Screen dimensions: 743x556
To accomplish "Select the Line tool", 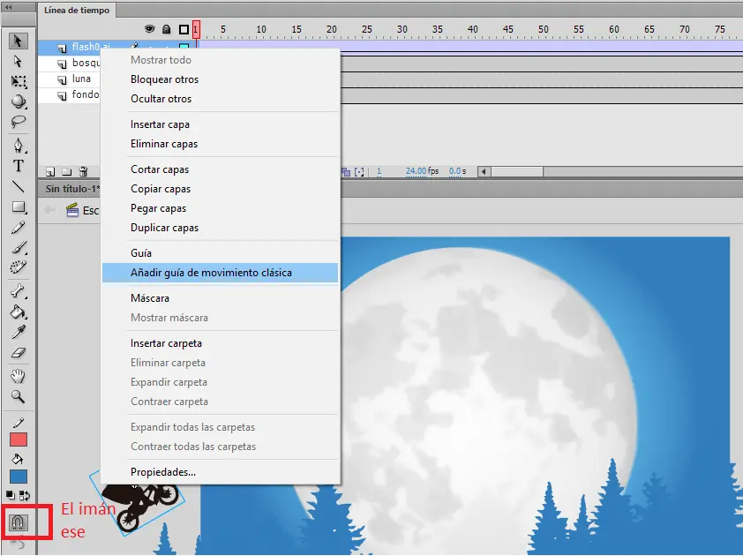I will coord(18,187).
